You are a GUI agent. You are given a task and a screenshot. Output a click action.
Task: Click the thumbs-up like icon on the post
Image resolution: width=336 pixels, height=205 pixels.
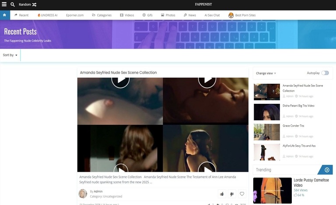(222, 194)
